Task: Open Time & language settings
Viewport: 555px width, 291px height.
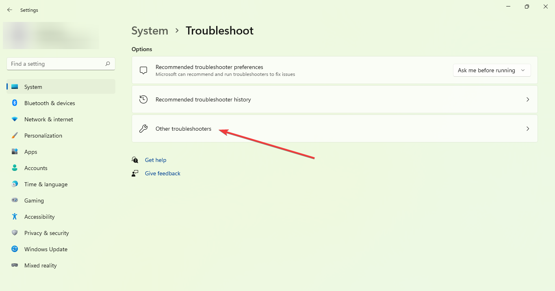Action: pyautogui.click(x=46, y=184)
